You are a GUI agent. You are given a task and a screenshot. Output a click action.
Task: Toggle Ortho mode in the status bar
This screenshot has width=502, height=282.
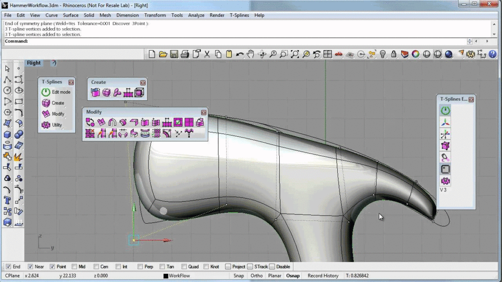(256, 276)
